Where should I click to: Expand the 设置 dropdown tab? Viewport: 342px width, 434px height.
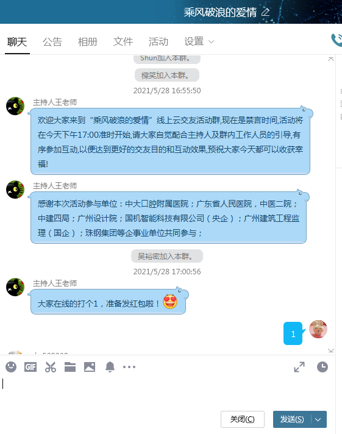tap(199, 41)
